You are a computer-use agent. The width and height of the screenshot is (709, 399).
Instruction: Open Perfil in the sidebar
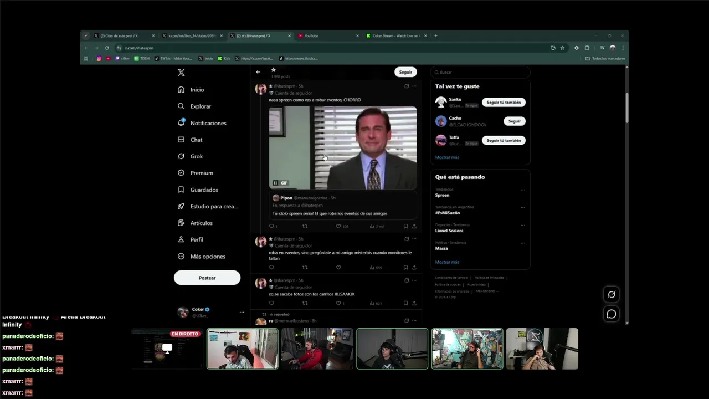click(x=190, y=239)
